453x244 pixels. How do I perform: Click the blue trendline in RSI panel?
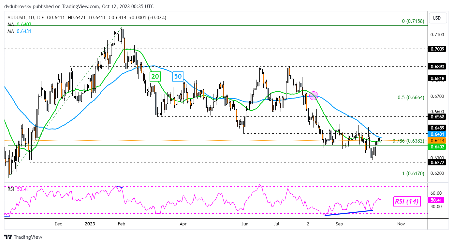pos(348,213)
